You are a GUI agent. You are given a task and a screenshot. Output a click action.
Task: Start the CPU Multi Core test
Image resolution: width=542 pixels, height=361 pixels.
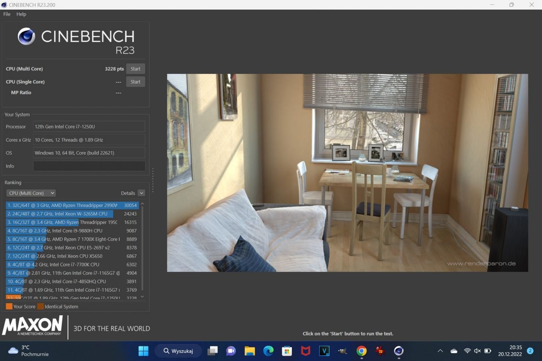click(135, 69)
